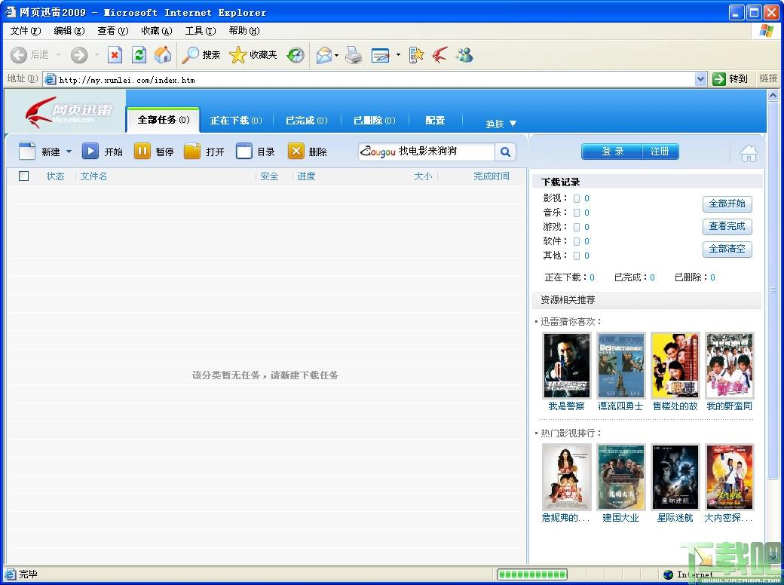Click the page scrollbar up arrow
The width and height of the screenshot is (784, 585).
(773, 95)
